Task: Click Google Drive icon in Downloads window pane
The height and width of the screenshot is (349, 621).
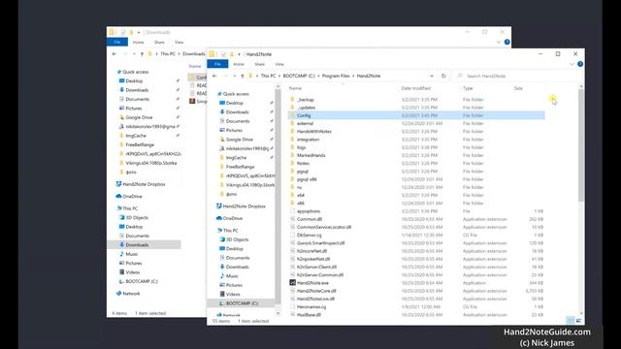Action: pos(121,117)
